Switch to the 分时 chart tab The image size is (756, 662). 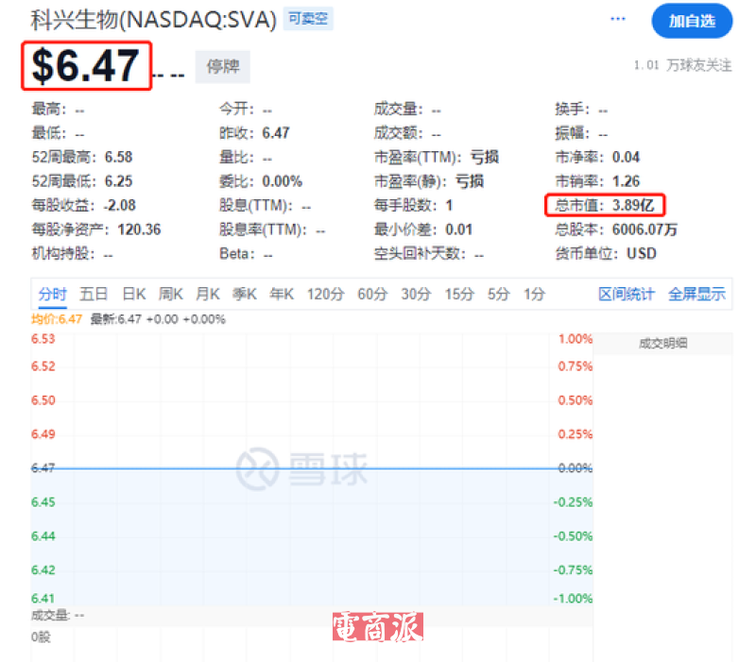click(53, 294)
